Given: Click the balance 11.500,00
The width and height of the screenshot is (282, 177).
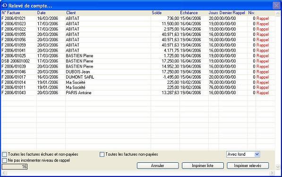Looking at the screenshot, I should click(171, 24).
